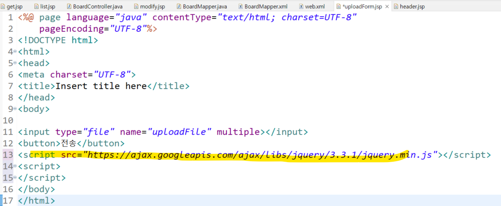
Task: Click the closing head tag on line 8
Action: (x=36, y=98)
